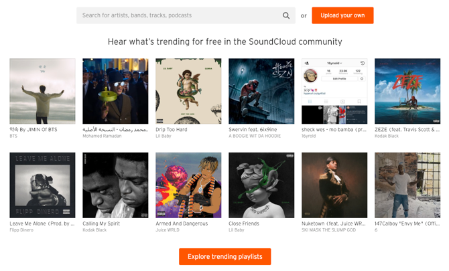Open Leave Me Alone album cover
Image resolution: width=449 pixels, height=271 pixels.
click(42, 185)
